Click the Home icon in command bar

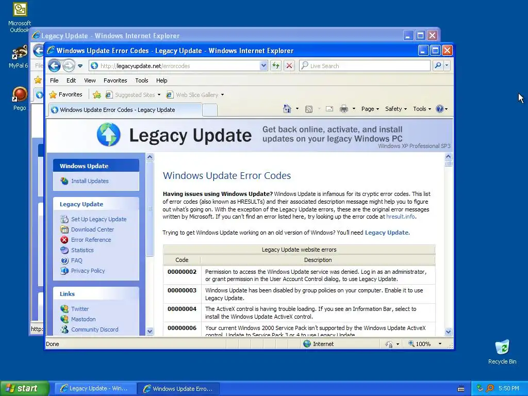(287, 109)
